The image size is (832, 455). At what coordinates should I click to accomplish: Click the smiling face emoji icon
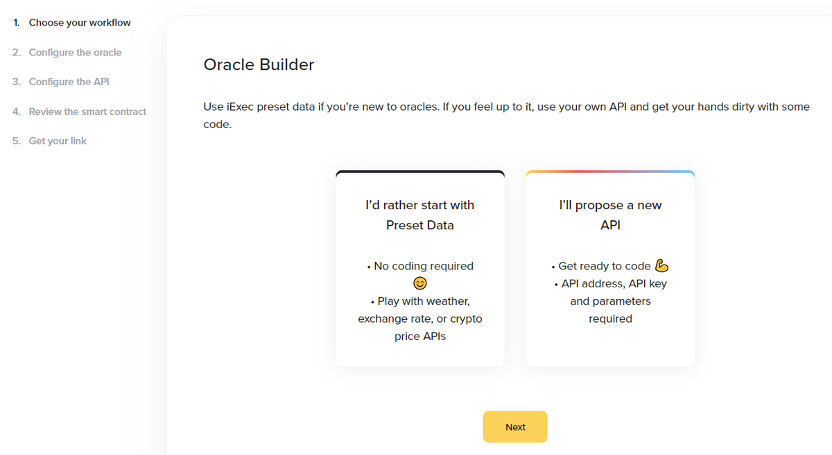click(x=419, y=283)
